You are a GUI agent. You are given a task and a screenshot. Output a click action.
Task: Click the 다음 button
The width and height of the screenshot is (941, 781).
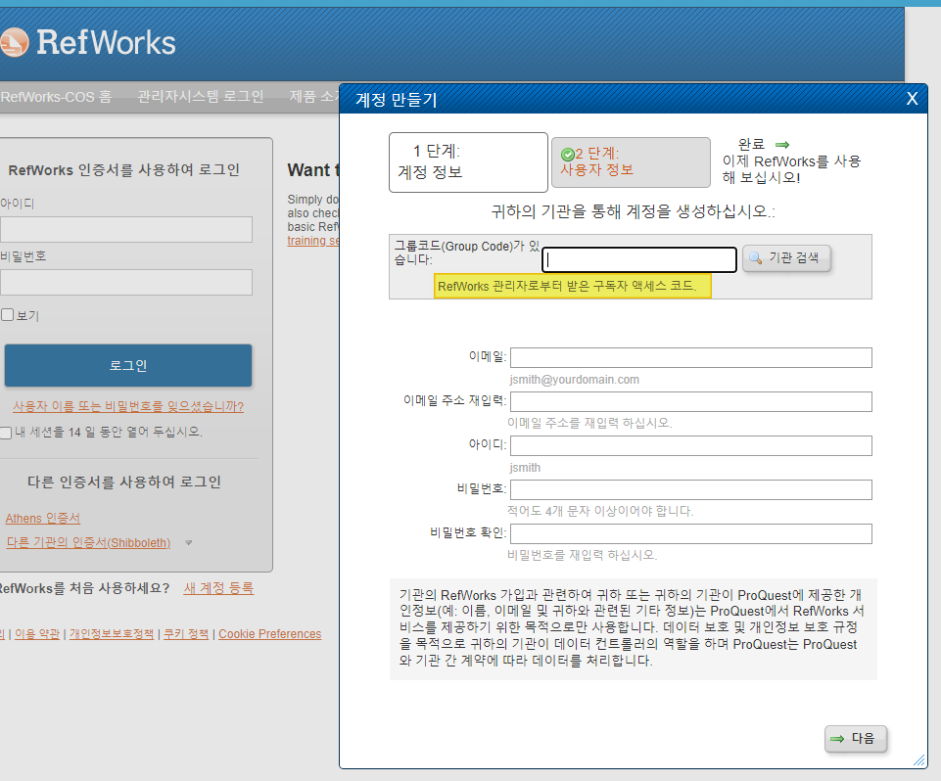(855, 738)
